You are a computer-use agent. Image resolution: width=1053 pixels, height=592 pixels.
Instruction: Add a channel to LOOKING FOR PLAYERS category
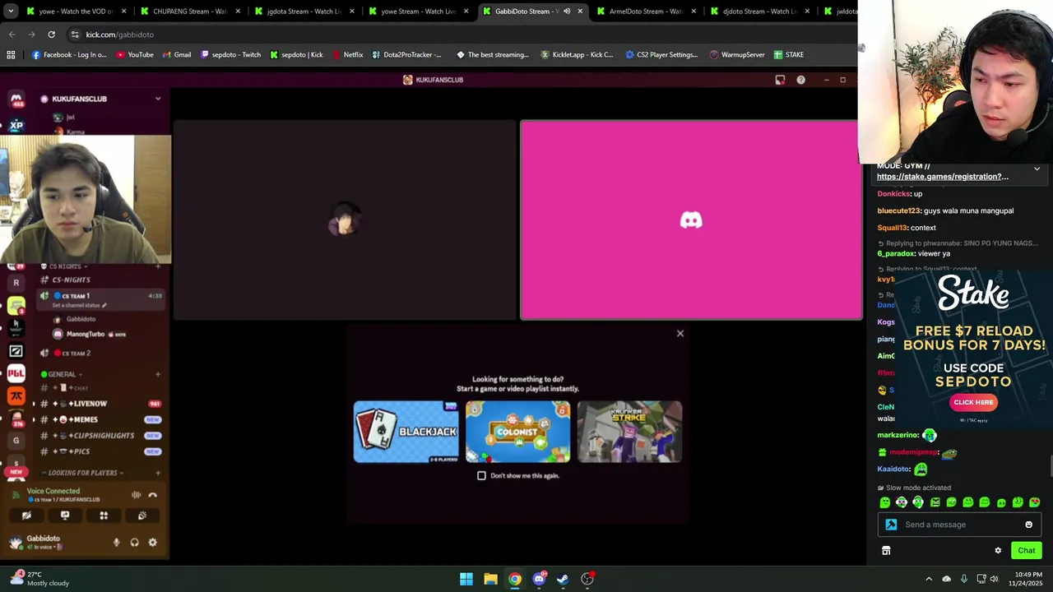click(158, 473)
